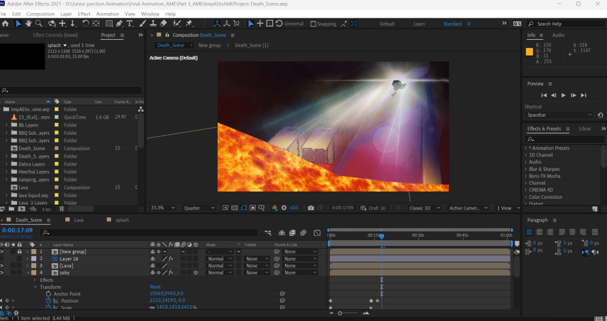Select the Hand tool in toolbar
Viewport: 607px width, 321px height.
[28, 24]
